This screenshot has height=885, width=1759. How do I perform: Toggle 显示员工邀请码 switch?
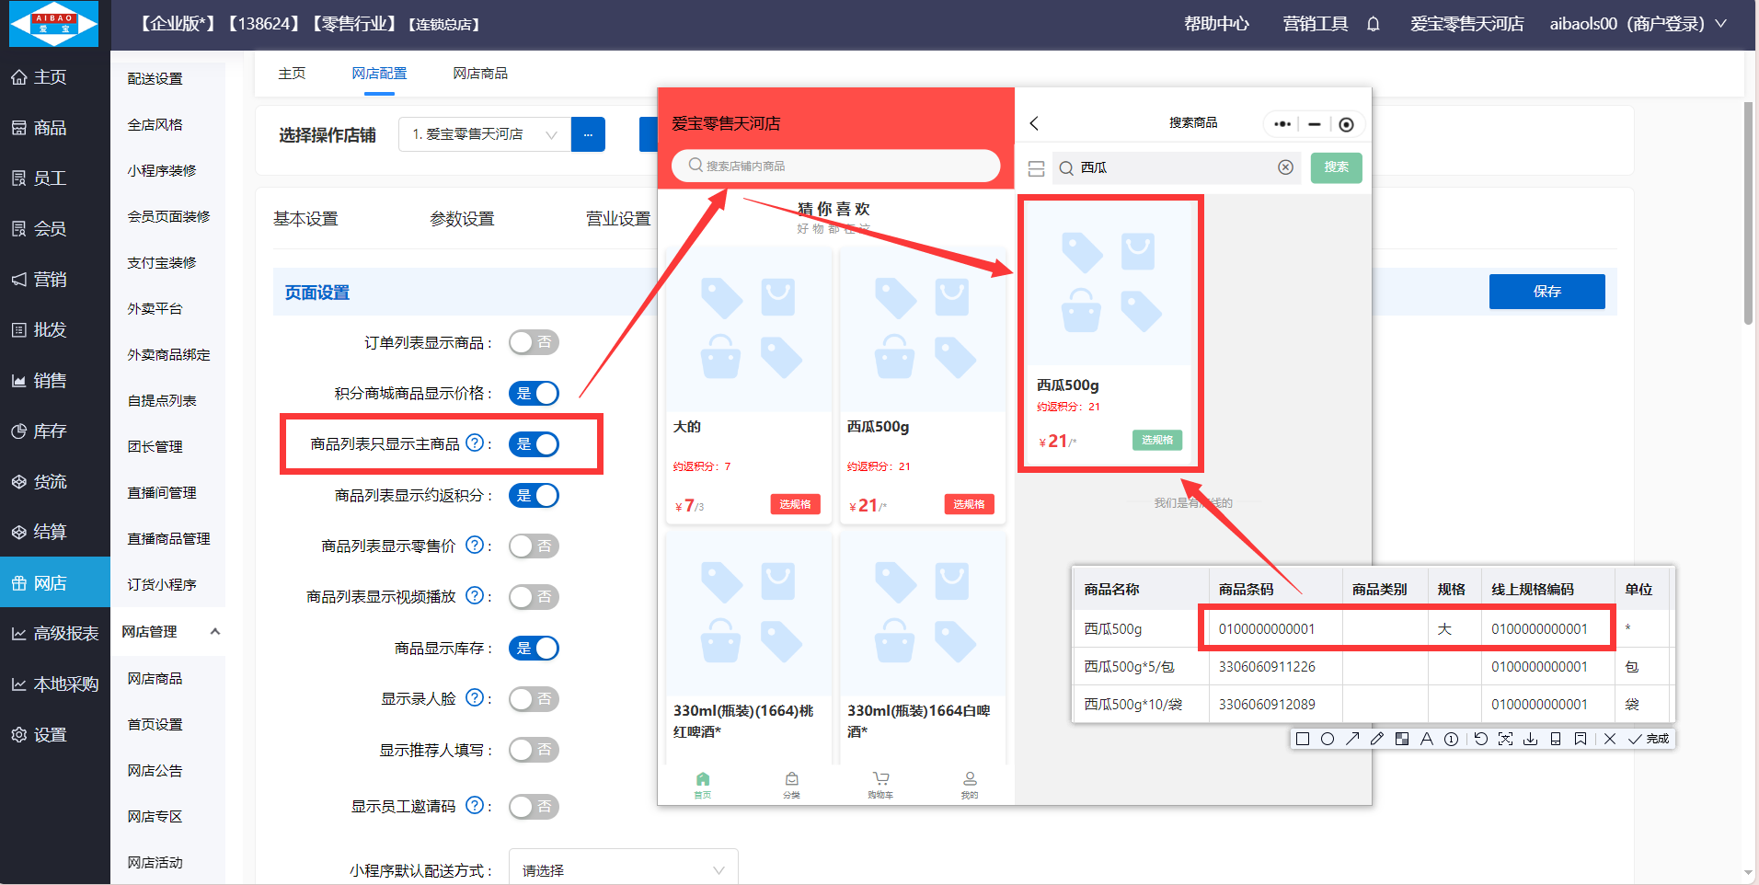(534, 807)
